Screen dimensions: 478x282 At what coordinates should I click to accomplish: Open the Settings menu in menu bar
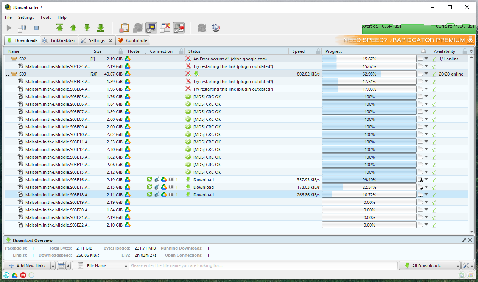click(26, 17)
